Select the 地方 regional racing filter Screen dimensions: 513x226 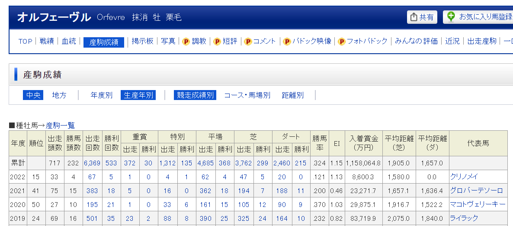click(x=59, y=95)
